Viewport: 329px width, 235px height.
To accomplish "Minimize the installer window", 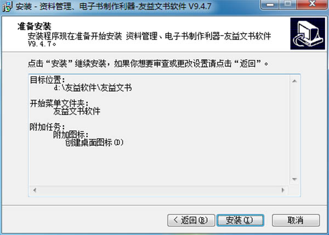I will 270,4.
